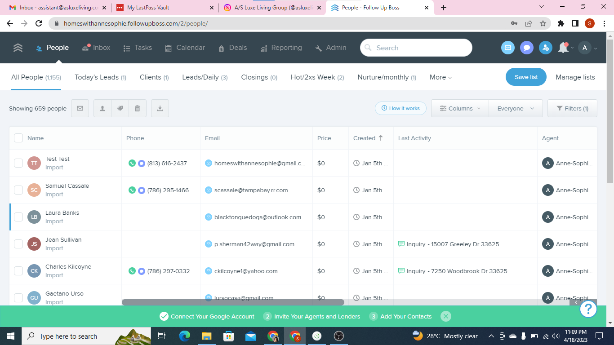Screen dimensions: 614x345
Task: Check the box for Test Test
Action: click(x=18, y=163)
